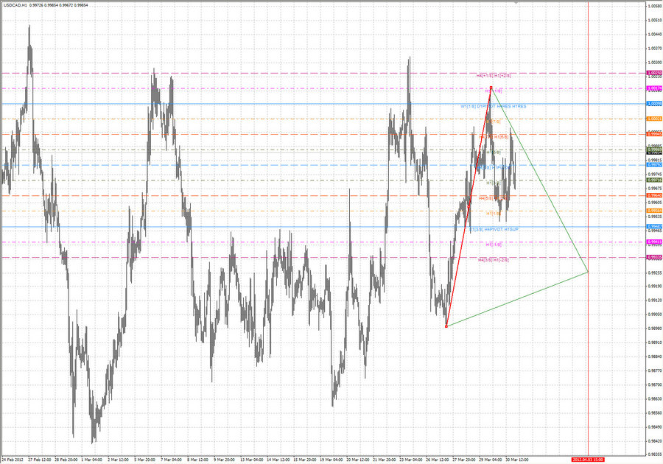Viewport: 663px width, 464px height.
Task: Select the red upward trendline on the chart
Action: pyautogui.click(x=469, y=206)
